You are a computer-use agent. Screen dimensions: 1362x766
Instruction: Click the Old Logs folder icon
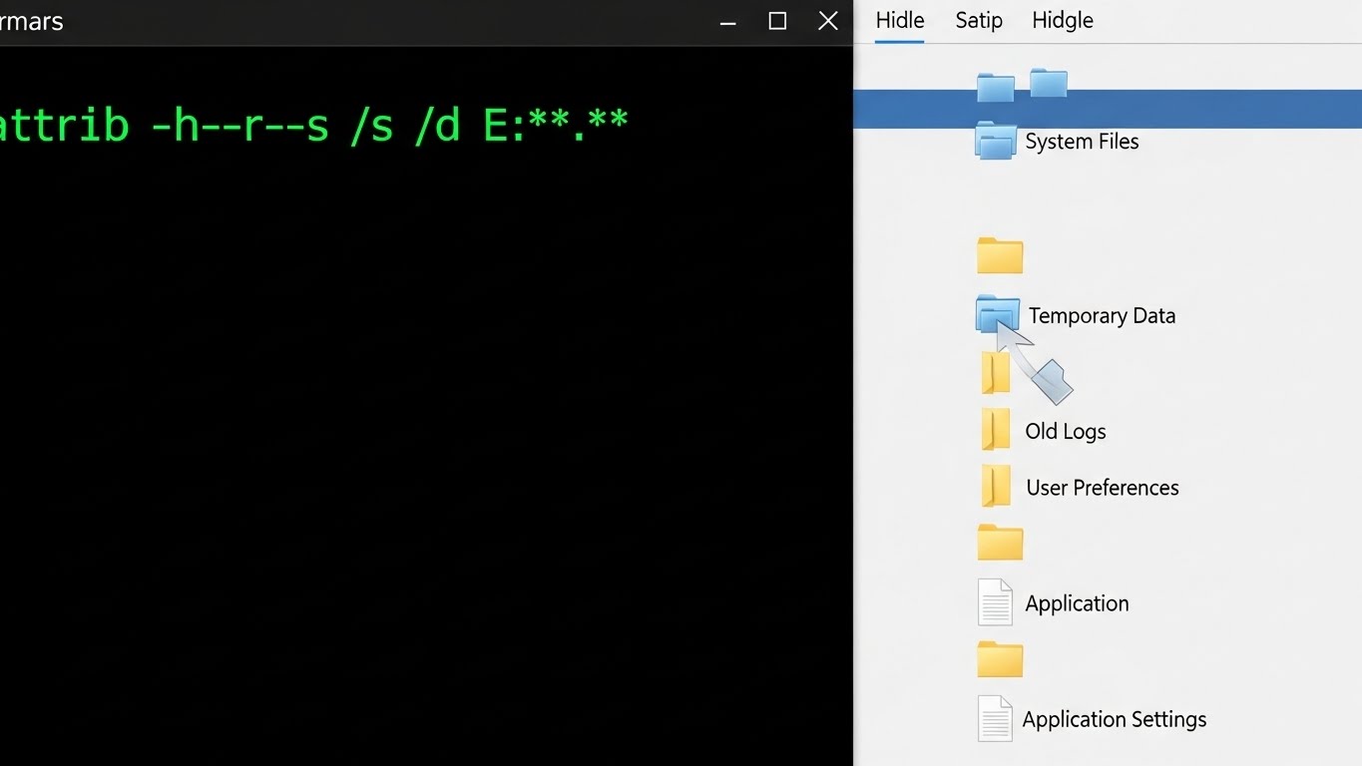[996, 431]
